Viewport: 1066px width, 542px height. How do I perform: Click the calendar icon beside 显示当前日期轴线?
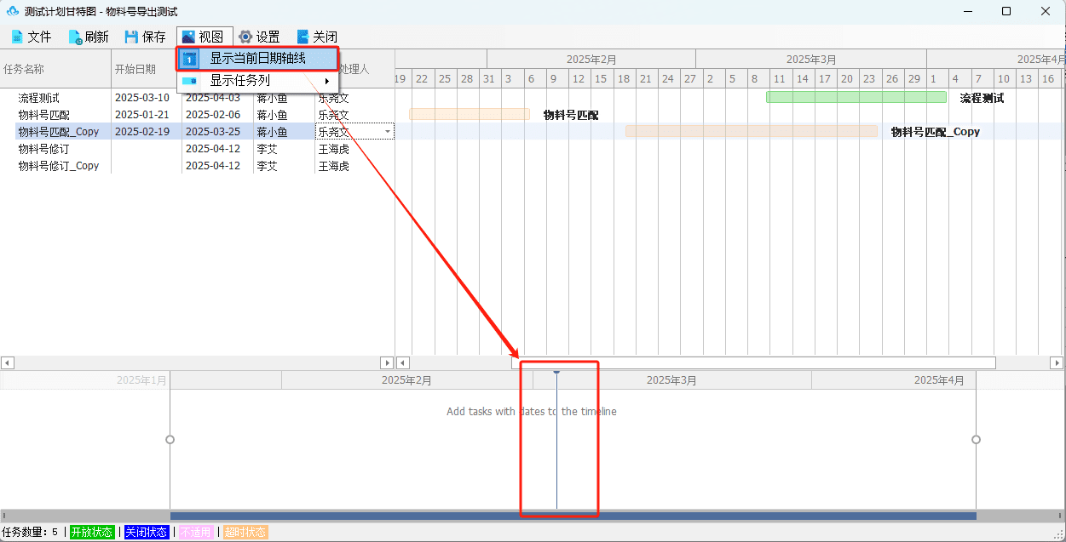(189, 59)
